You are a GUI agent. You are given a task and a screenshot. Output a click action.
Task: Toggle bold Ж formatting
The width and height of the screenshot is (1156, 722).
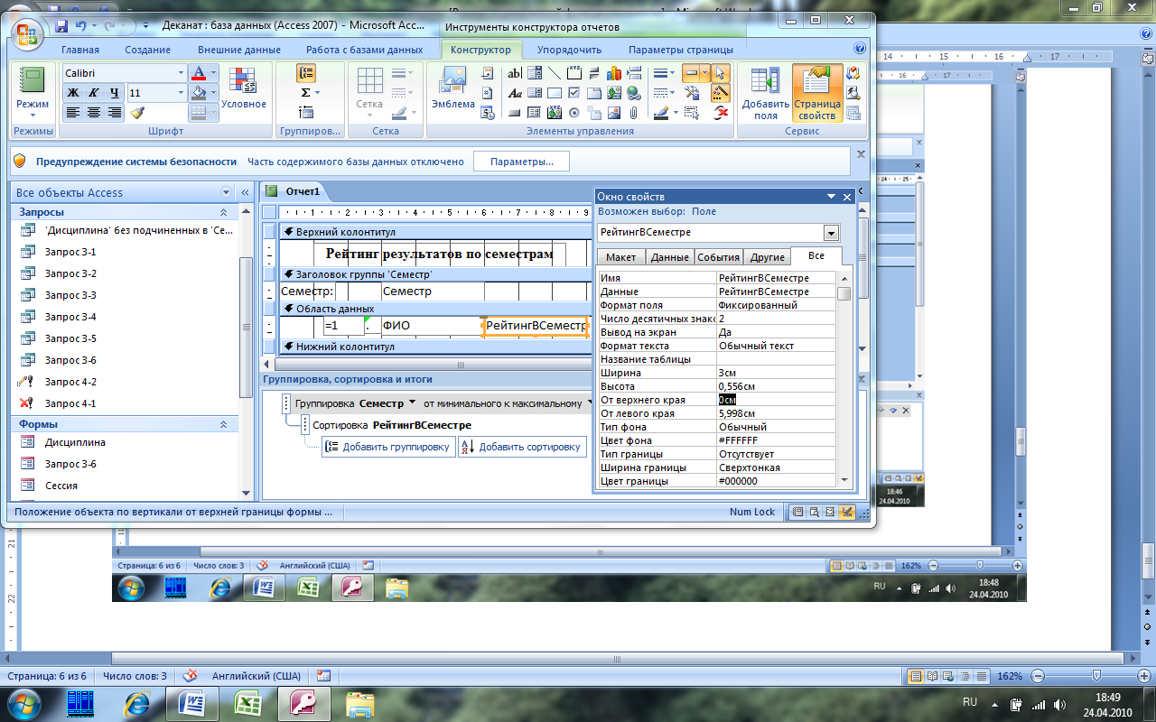73,93
